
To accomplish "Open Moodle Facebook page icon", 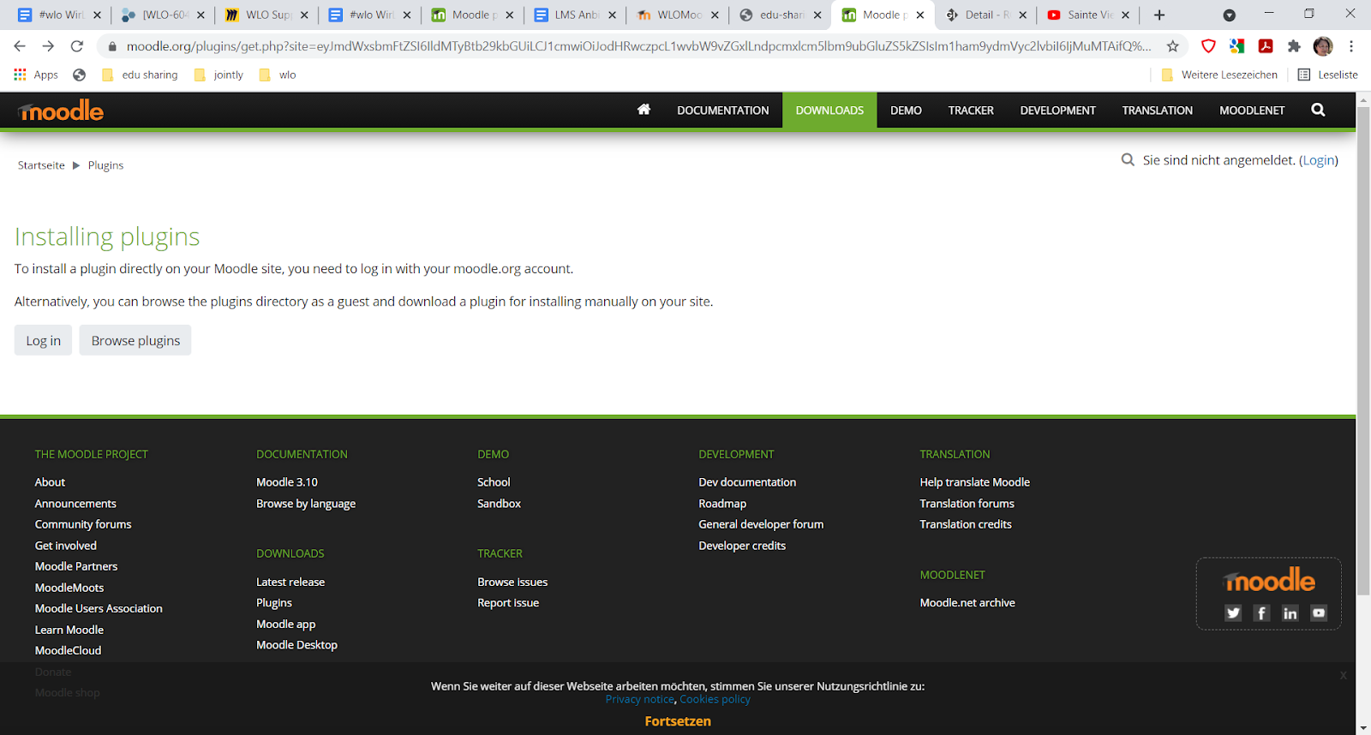I will click(1261, 612).
